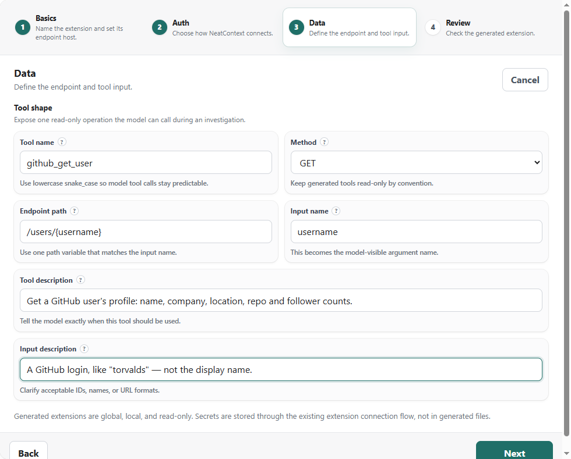Viewport: 571px width, 459px height.
Task: Open help icon next to Tool name
Action: click(x=62, y=142)
